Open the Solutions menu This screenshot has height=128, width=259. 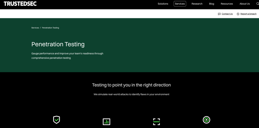(163, 4)
